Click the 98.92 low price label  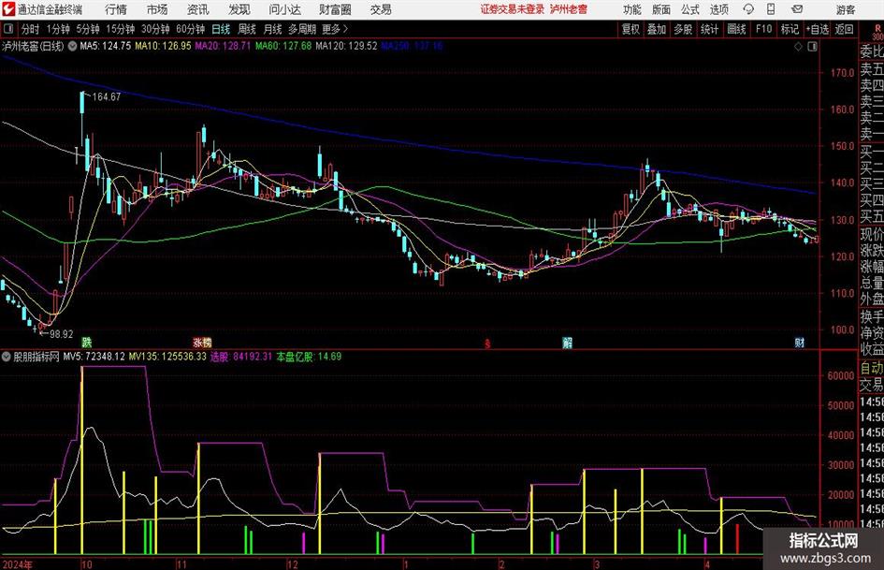coord(62,334)
